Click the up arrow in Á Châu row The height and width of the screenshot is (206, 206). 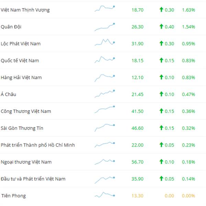(161, 94)
